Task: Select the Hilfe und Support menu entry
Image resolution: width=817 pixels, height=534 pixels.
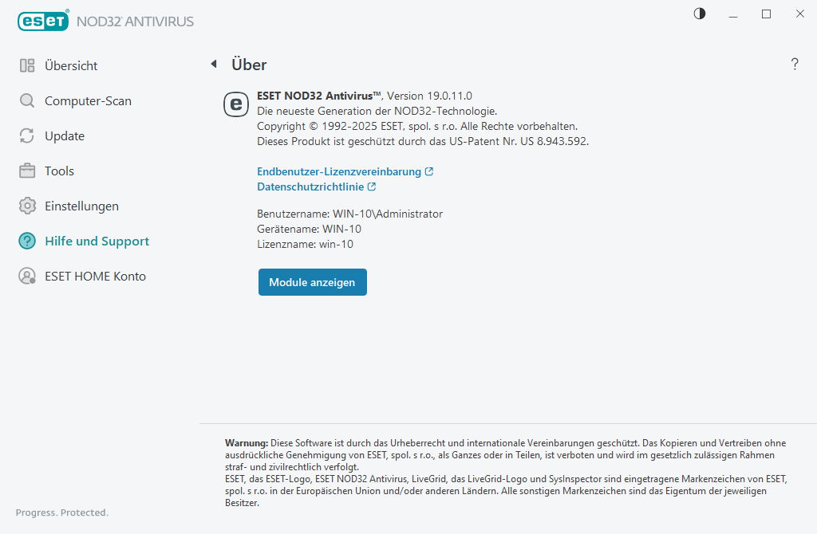Action: coord(97,241)
